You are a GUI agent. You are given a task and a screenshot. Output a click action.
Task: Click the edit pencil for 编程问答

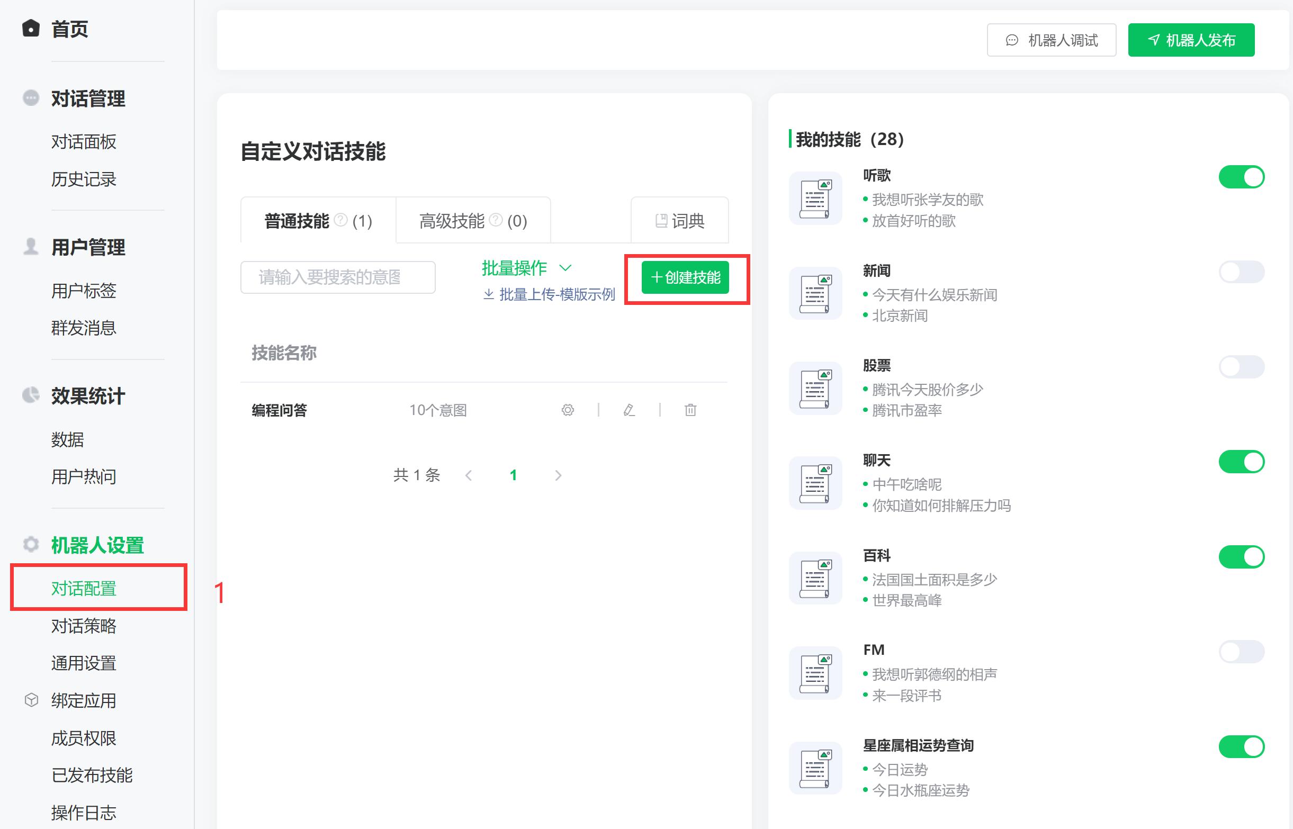(x=628, y=410)
